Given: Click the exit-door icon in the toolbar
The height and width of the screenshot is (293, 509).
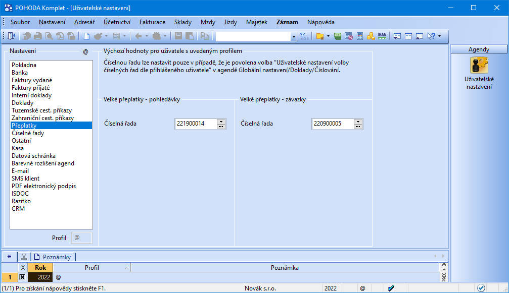Looking at the screenshot, I should [x=12, y=36].
